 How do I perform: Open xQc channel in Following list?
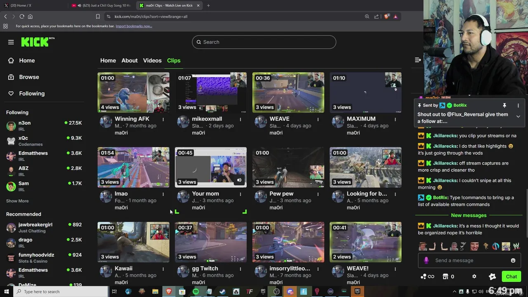click(x=44, y=141)
